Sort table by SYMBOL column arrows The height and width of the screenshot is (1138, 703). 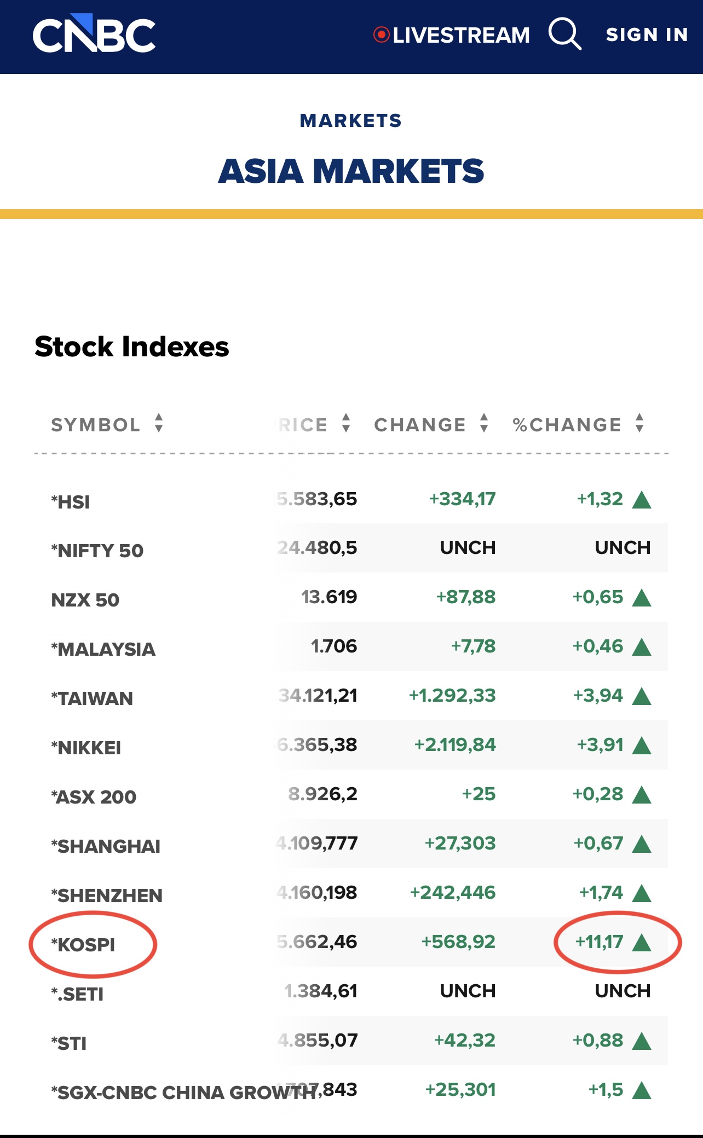tap(159, 423)
